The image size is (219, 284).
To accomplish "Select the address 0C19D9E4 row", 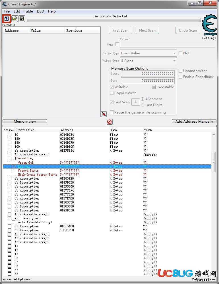I will (x=107, y=135).
